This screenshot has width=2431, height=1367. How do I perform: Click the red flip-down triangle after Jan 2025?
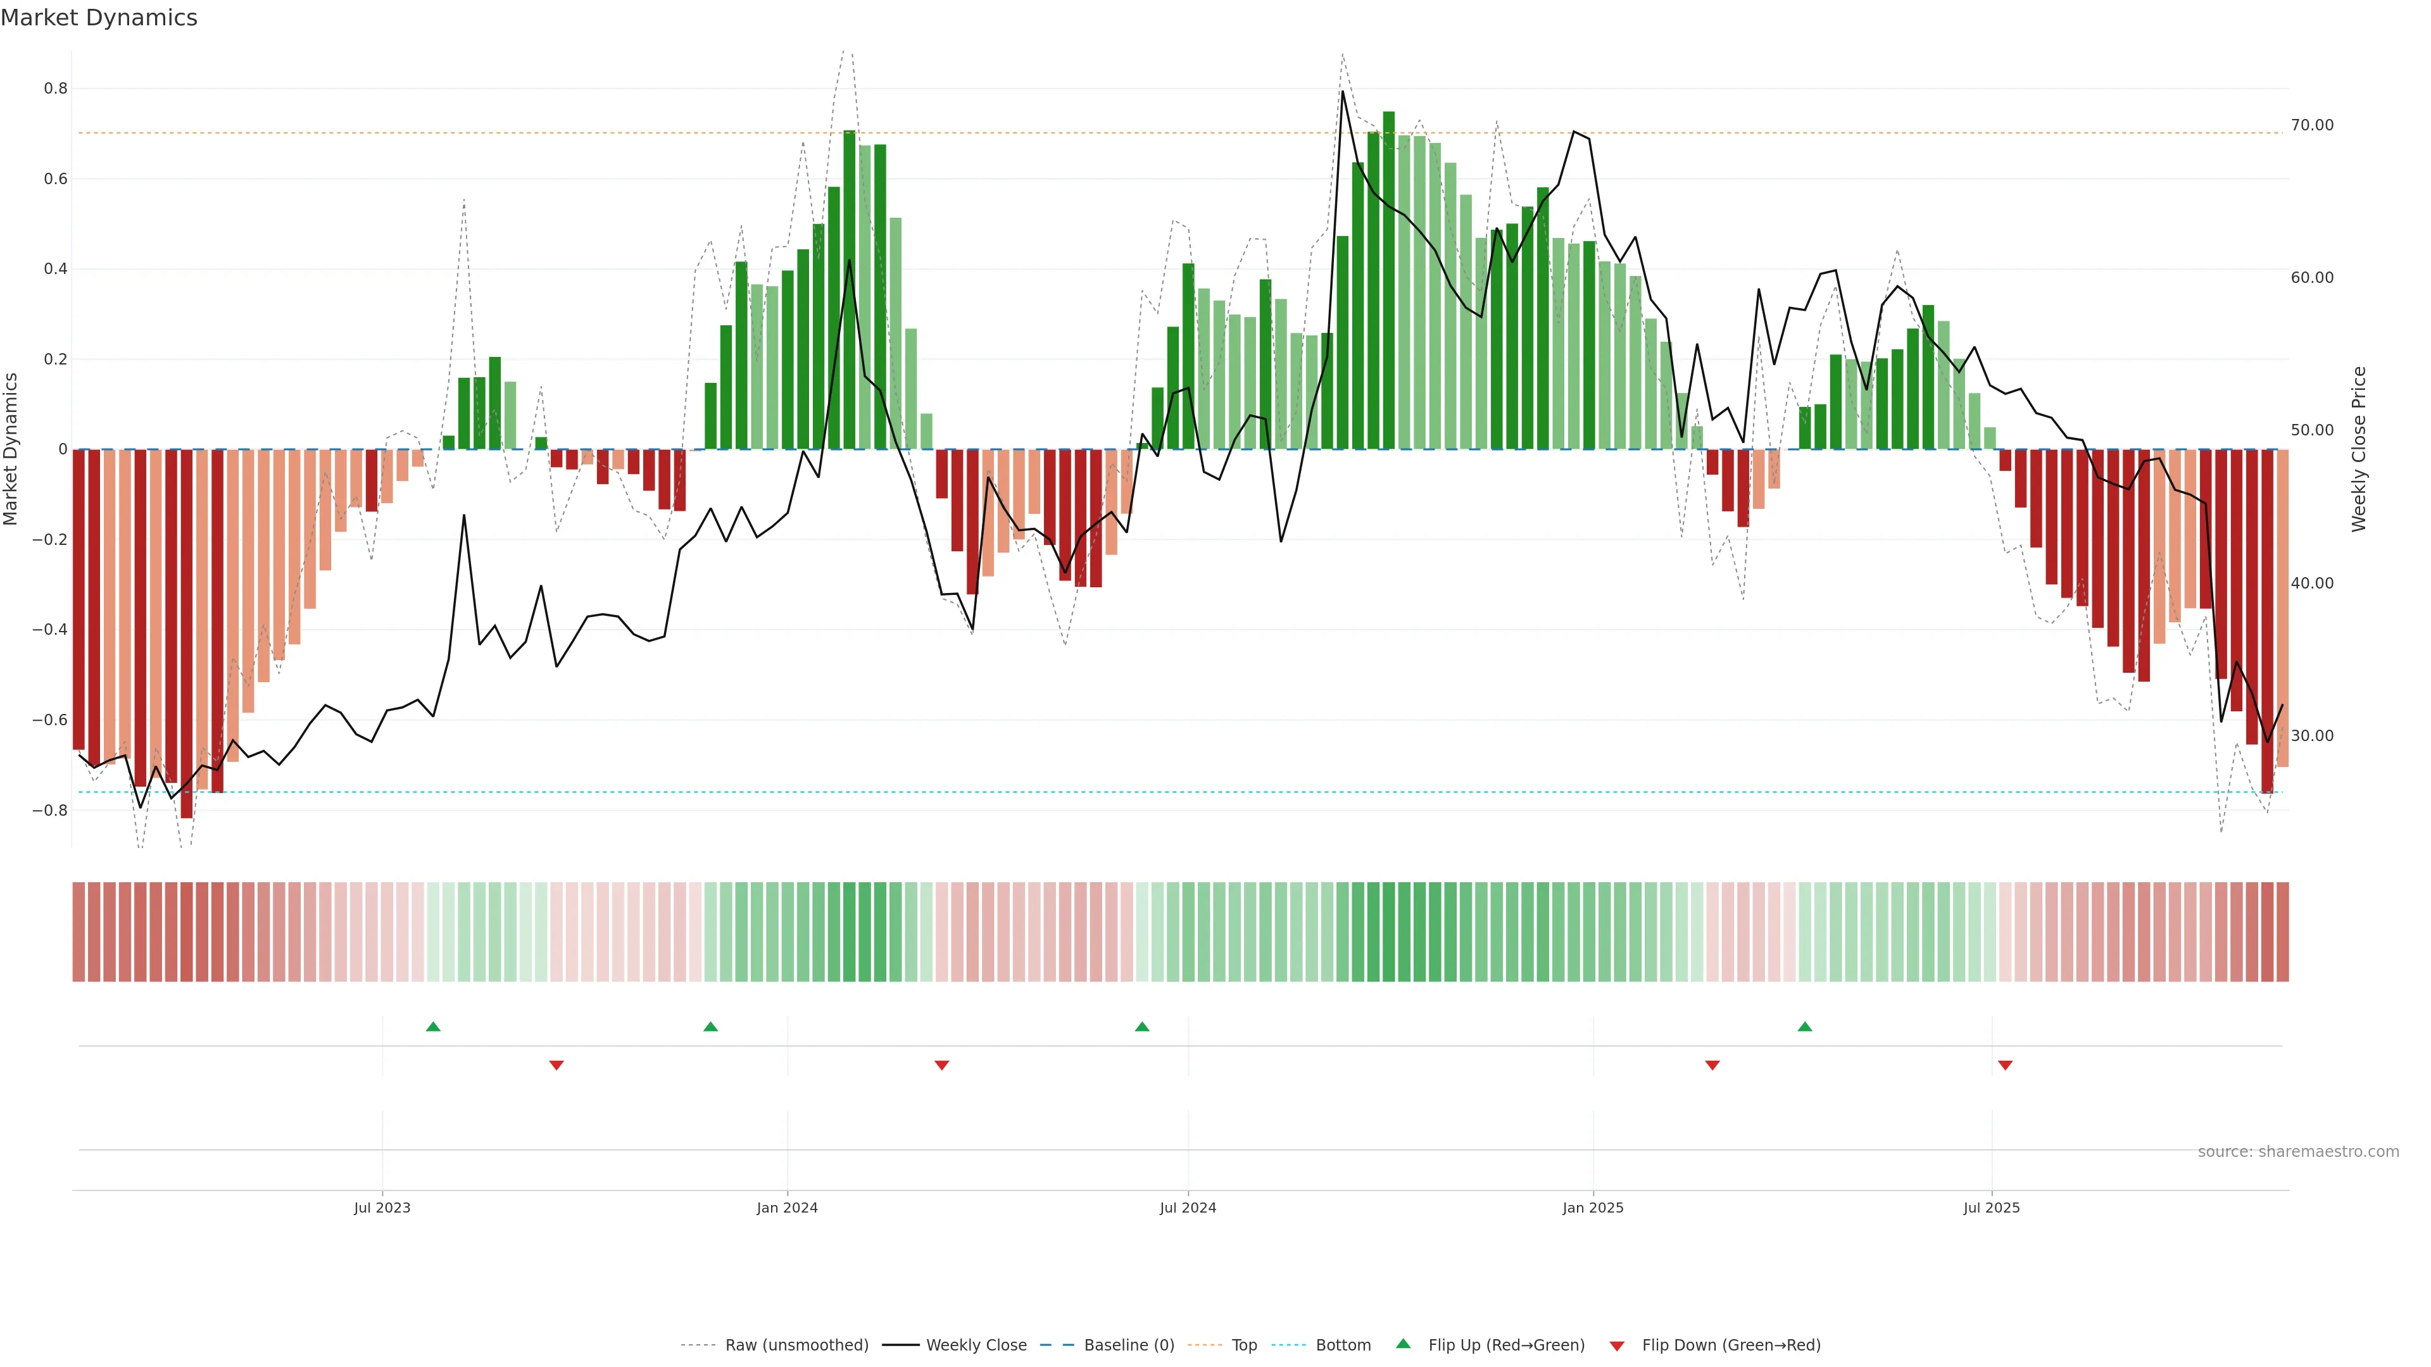[1712, 1065]
